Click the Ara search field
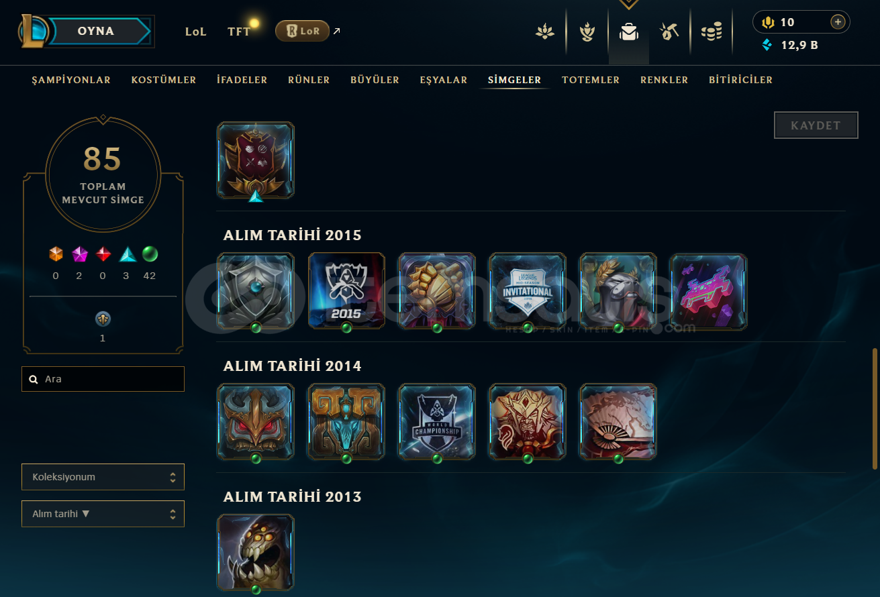The height and width of the screenshot is (597, 880). click(103, 379)
